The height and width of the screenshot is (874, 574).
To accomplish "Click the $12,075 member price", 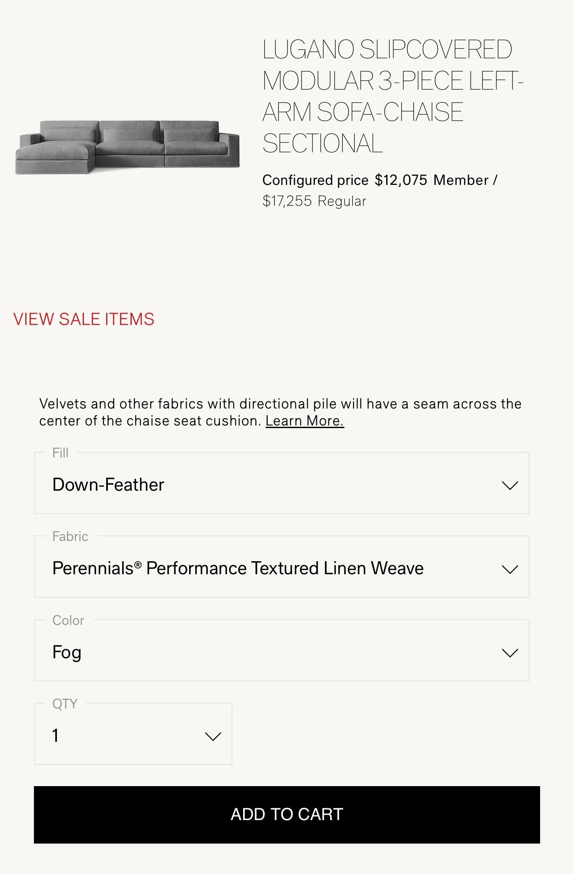I will pyautogui.click(x=400, y=180).
